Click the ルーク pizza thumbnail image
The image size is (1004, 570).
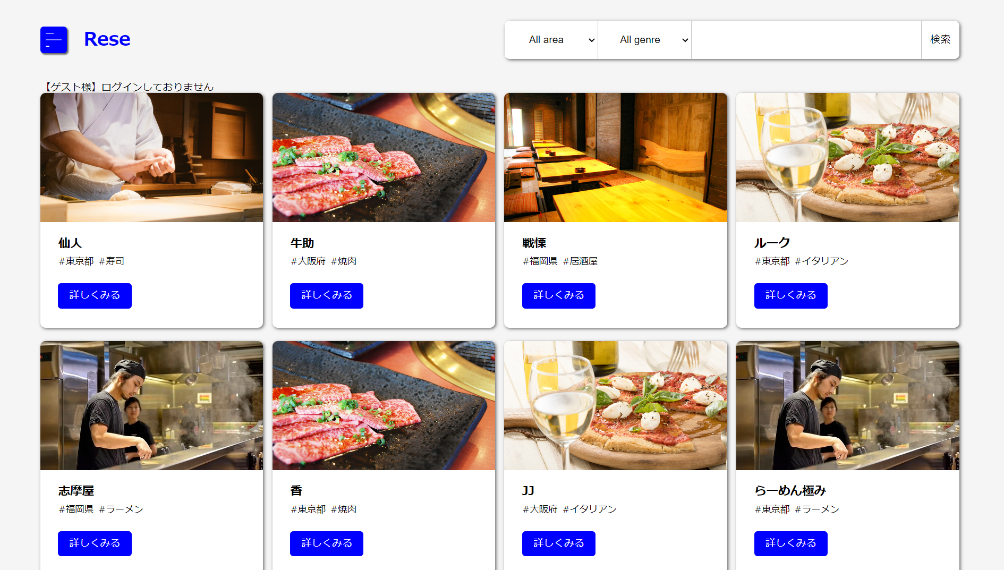pos(847,157)
